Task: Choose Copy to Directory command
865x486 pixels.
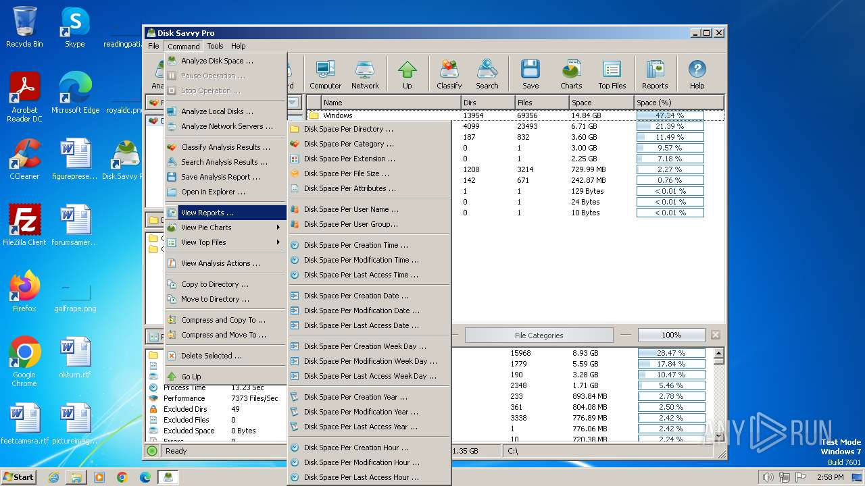Action: tap(226, 284)
